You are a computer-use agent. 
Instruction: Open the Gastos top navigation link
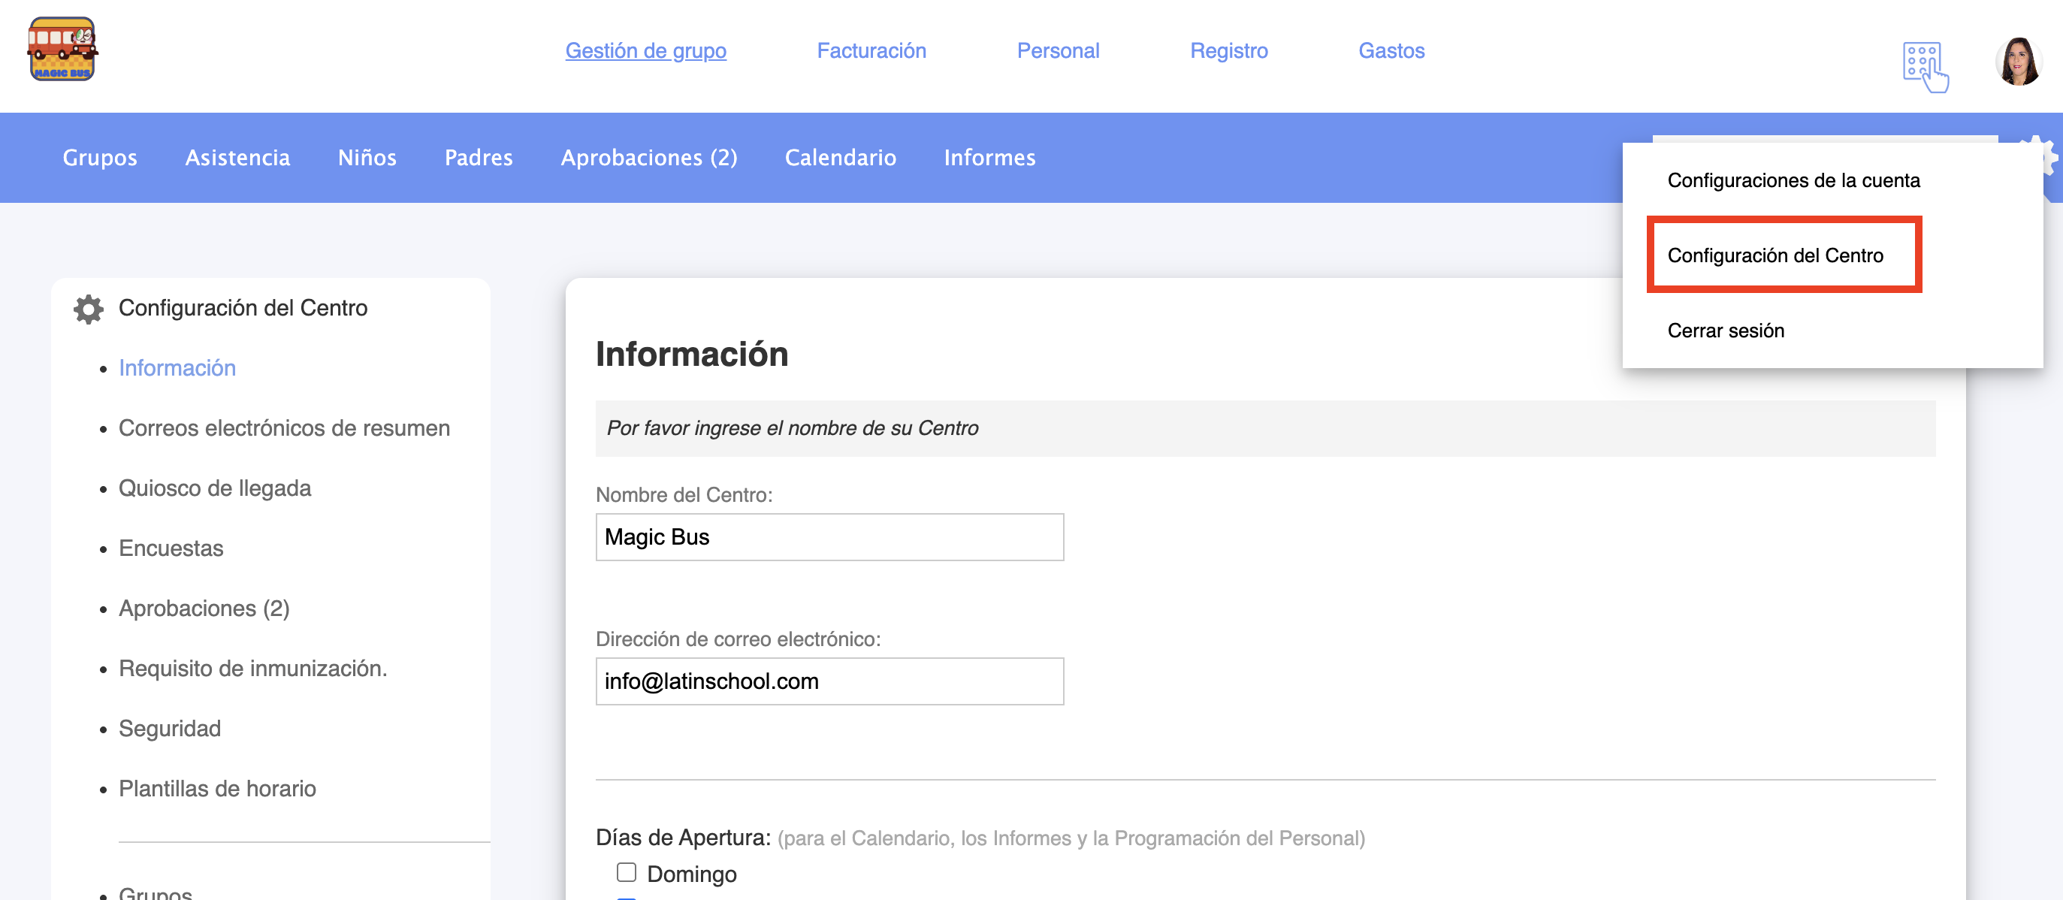(1391, 50)
